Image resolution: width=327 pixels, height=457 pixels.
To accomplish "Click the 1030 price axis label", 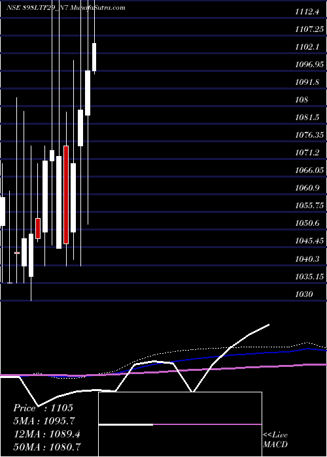I will [x=304, y=294].
